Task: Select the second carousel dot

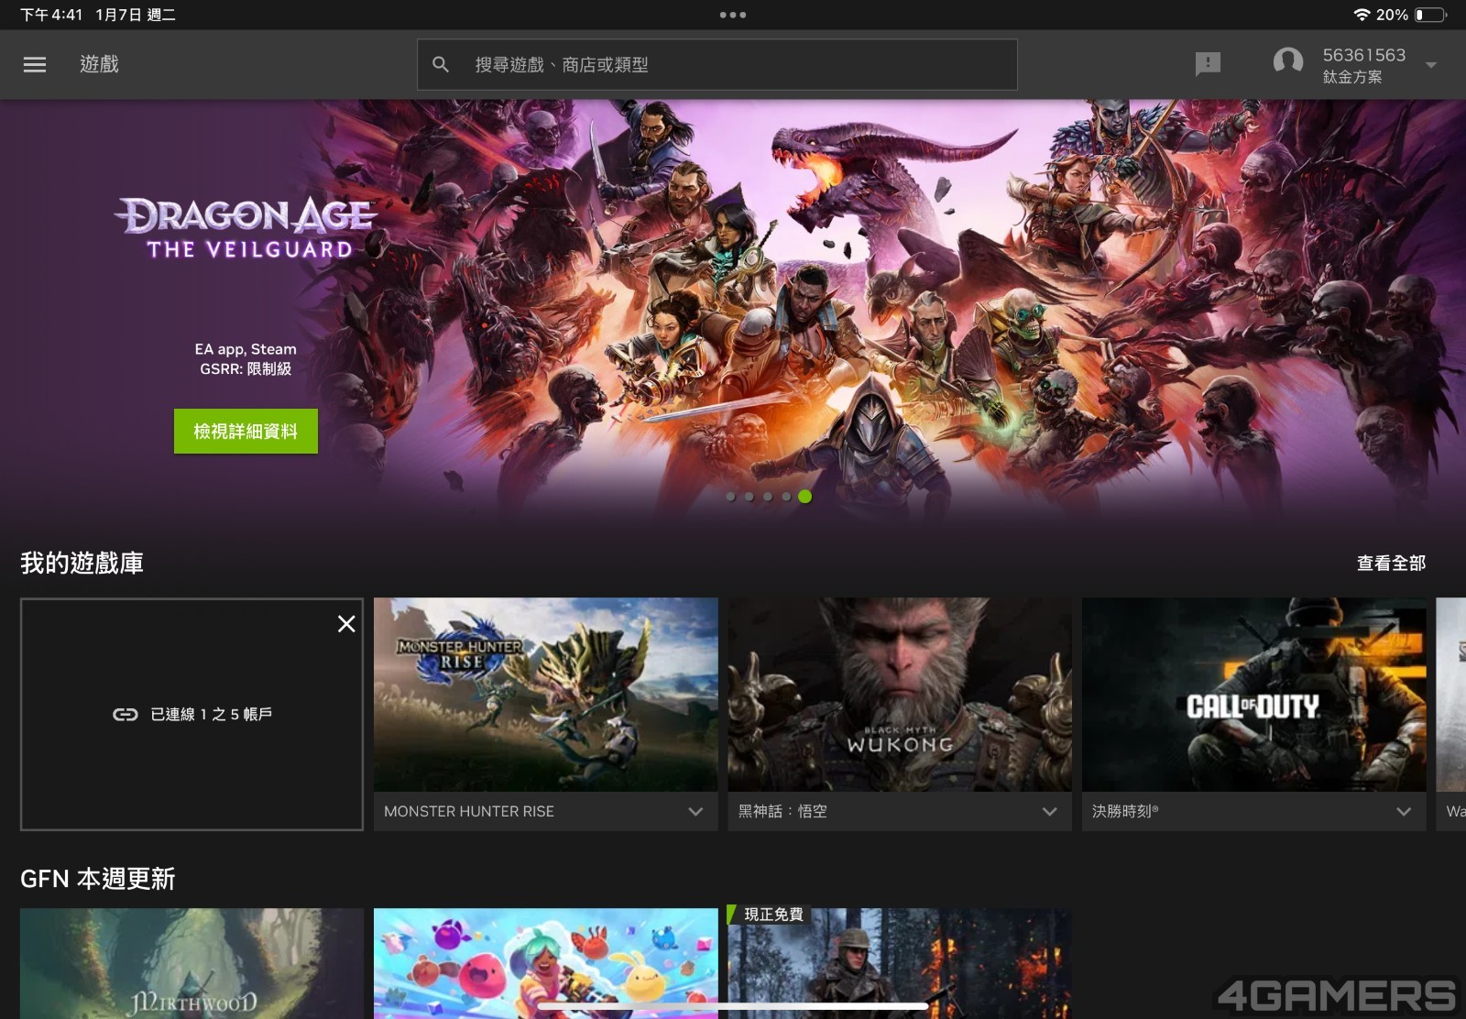Action: point(749,497)
